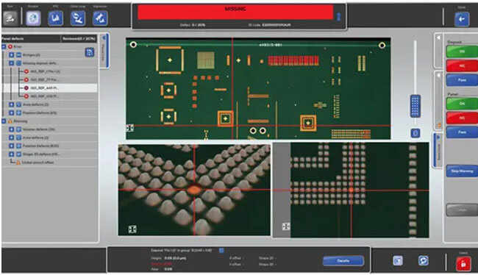Image resolution: width=478 pixels, height=275 pixels.
Task: Expand the Bridges defect group
Action: pos(11,55)
